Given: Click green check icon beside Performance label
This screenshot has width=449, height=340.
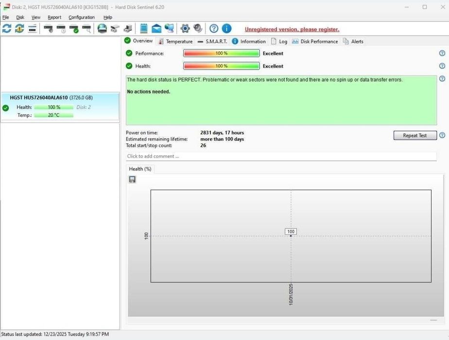Looking at the screenshot, I should point(129,53).
